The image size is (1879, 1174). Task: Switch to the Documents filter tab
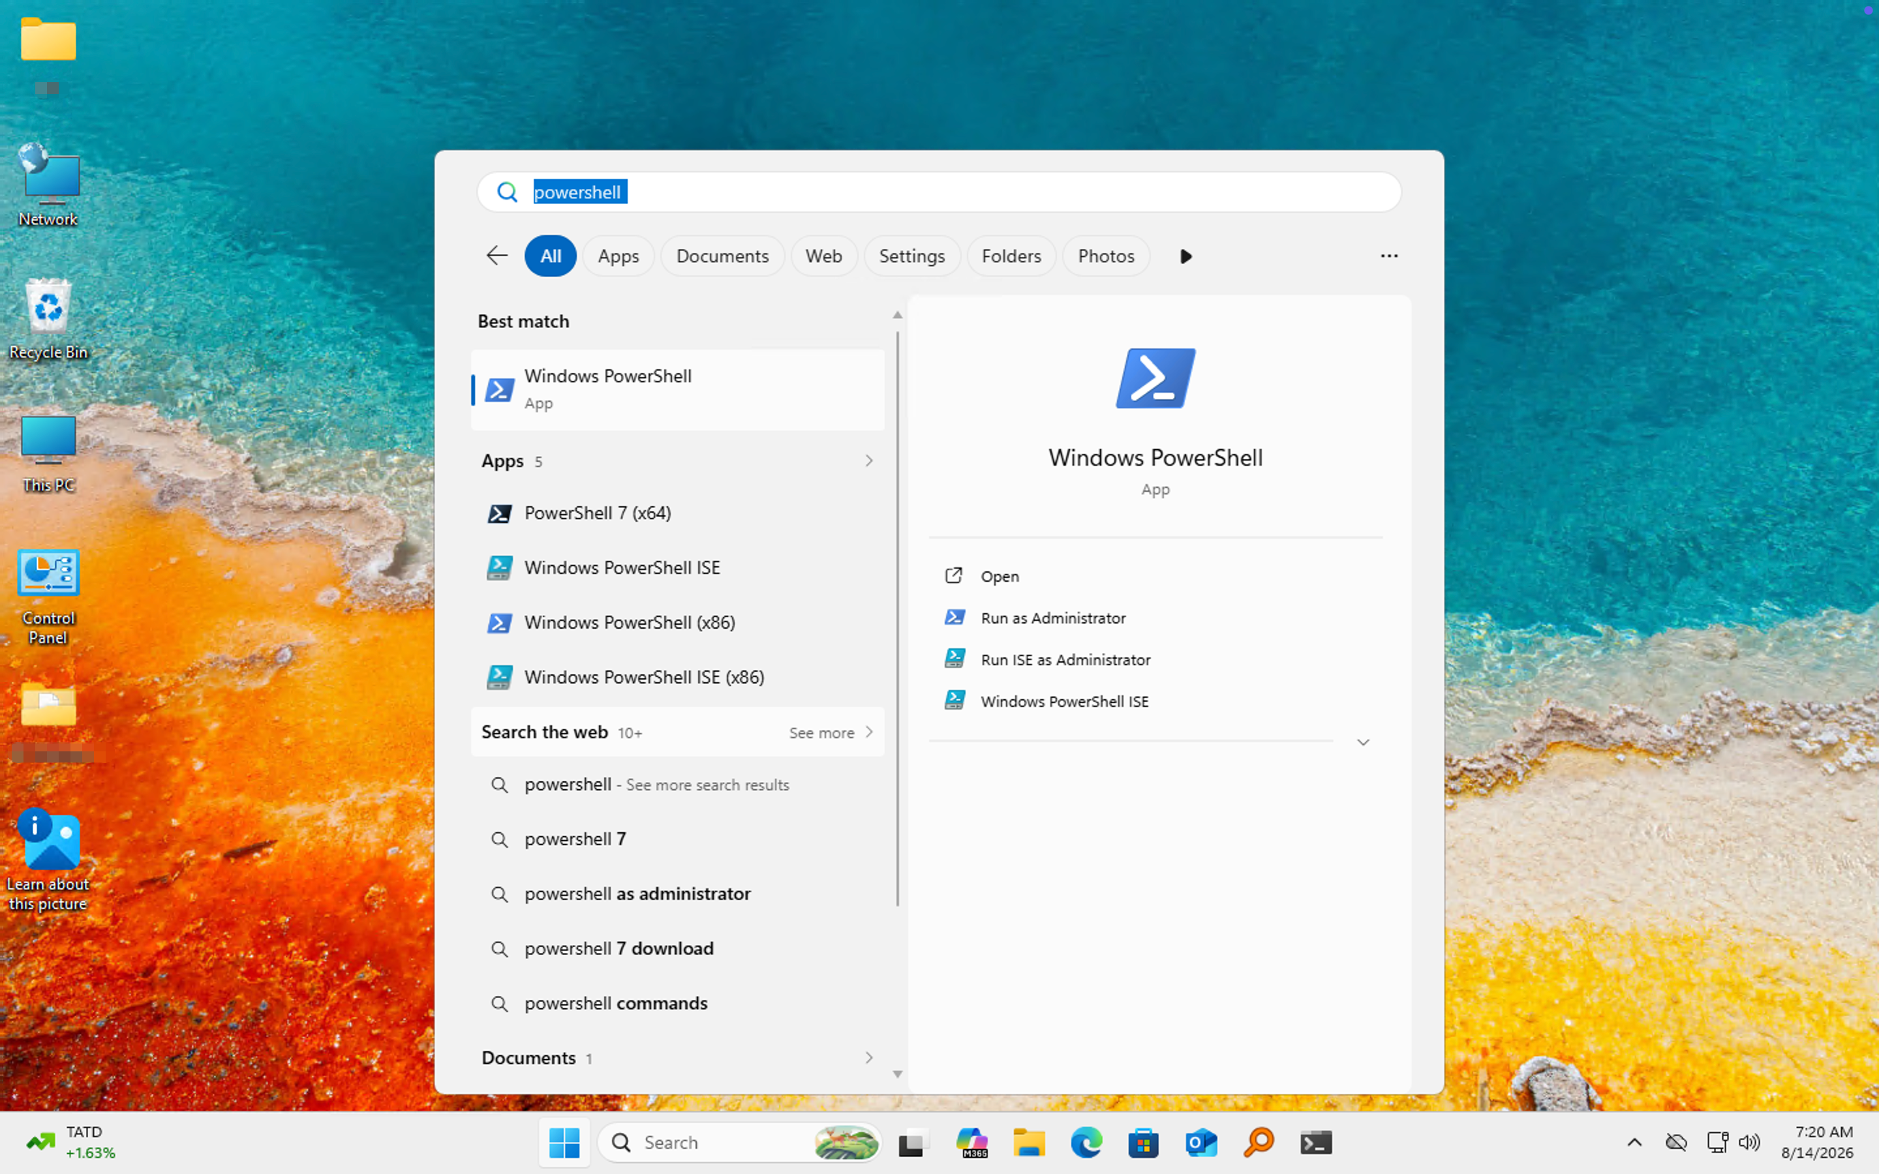coord(722,256)
